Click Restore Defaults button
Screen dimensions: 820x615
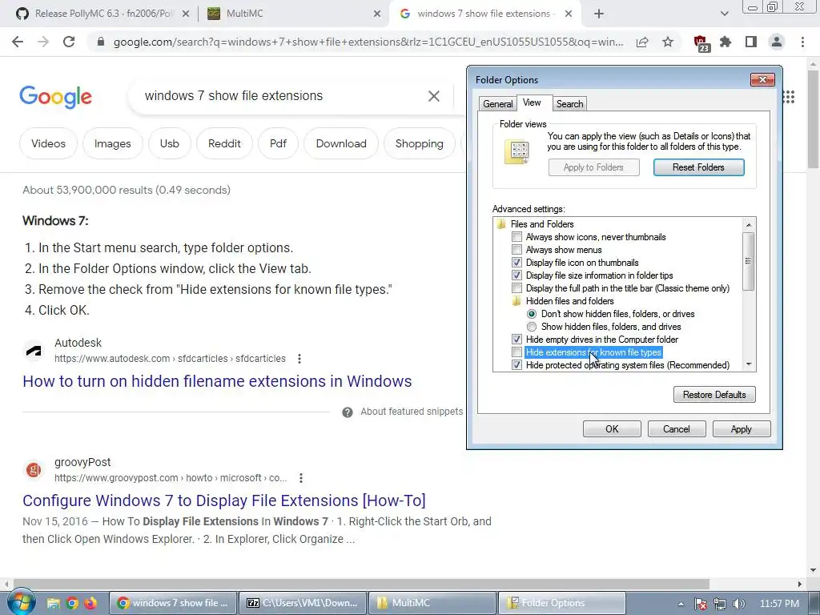tap(714, 395)
